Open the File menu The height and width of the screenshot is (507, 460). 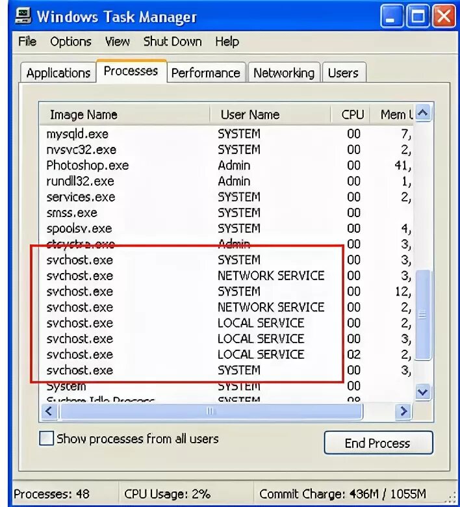(27, 42)
